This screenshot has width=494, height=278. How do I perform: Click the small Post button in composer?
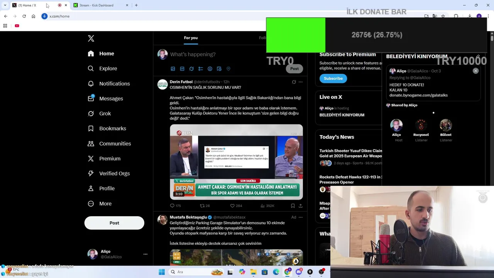pos(294,69)
